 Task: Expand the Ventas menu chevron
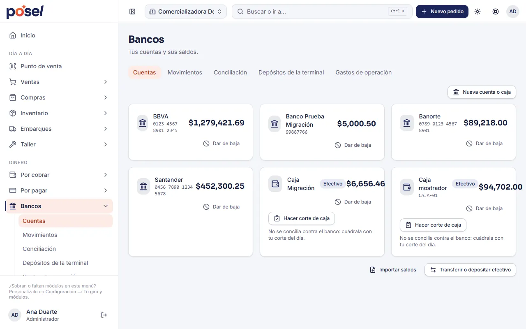(x=106, y=82)
